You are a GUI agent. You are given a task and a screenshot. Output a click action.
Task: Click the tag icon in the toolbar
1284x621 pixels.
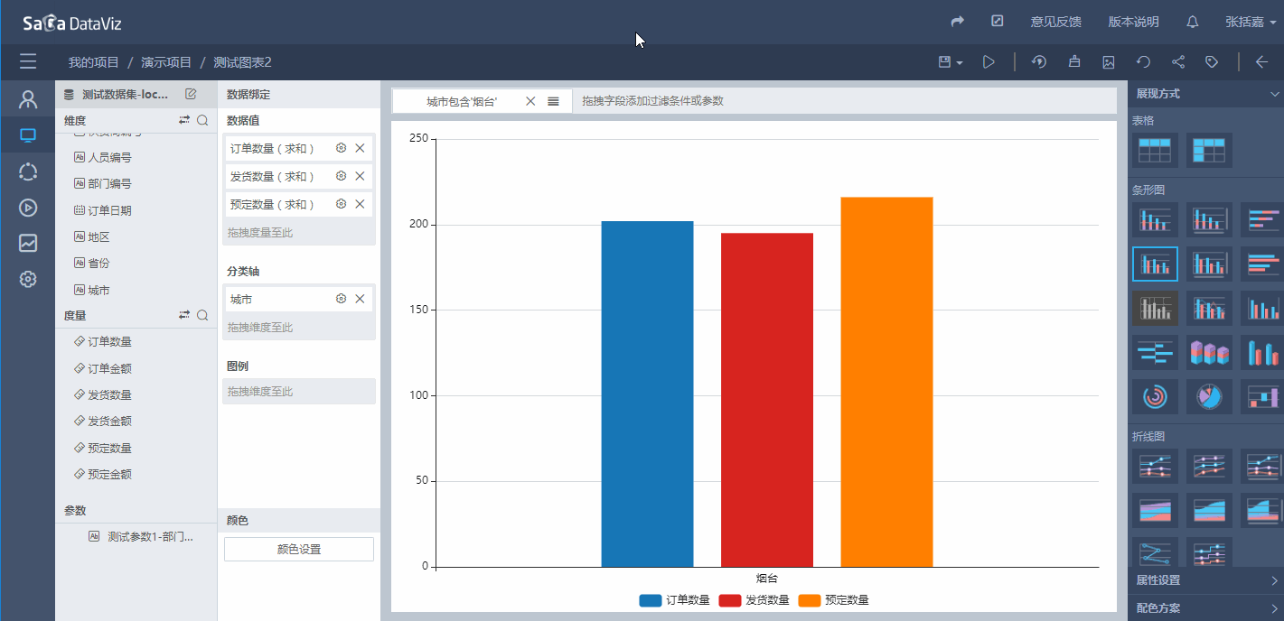click(1212, 62)
